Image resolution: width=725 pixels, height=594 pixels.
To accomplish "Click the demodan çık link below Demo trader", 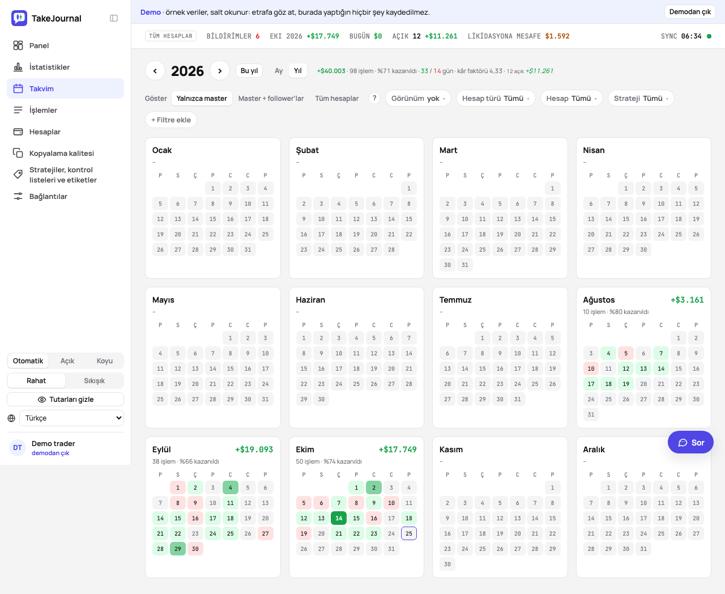I will tap(50, 453).
